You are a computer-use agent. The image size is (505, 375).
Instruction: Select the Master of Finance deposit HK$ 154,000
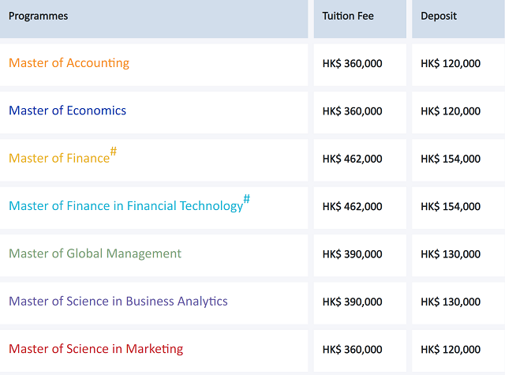coord(451,159)
